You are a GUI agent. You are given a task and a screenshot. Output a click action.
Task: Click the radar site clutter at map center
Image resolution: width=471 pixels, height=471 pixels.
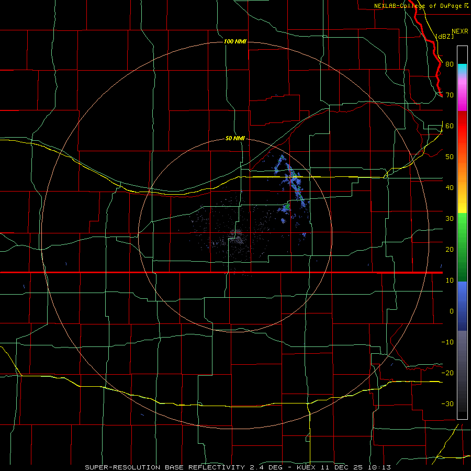pos(238,235)
